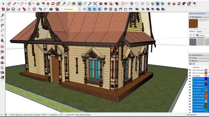Expand the Стили panel
Viewport: 209px width, 117px height.
190,58
